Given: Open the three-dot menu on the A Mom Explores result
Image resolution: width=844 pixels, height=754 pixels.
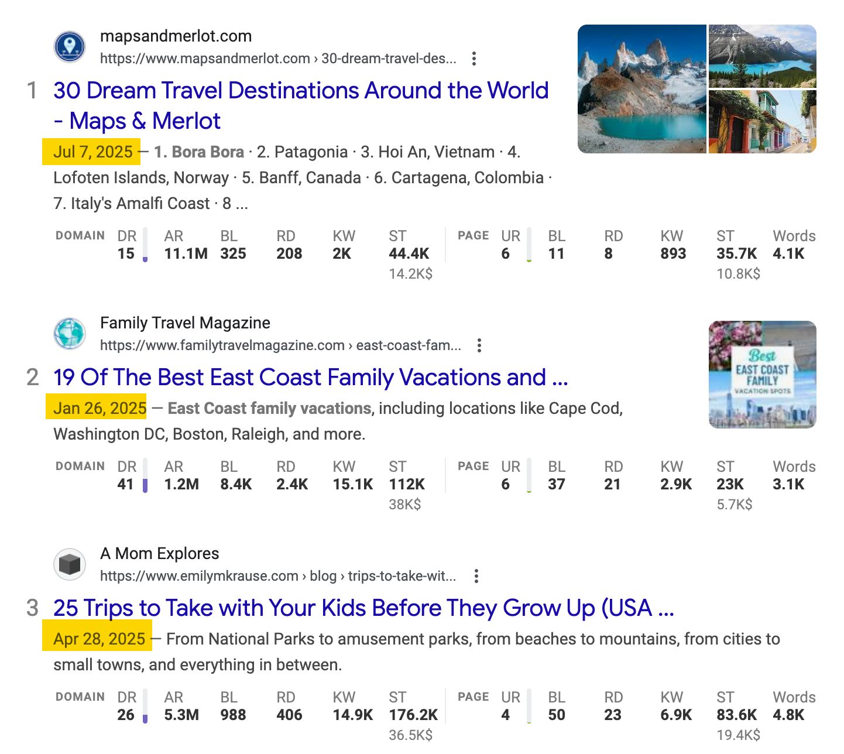Looking at the screenshot, I should 476,576.
